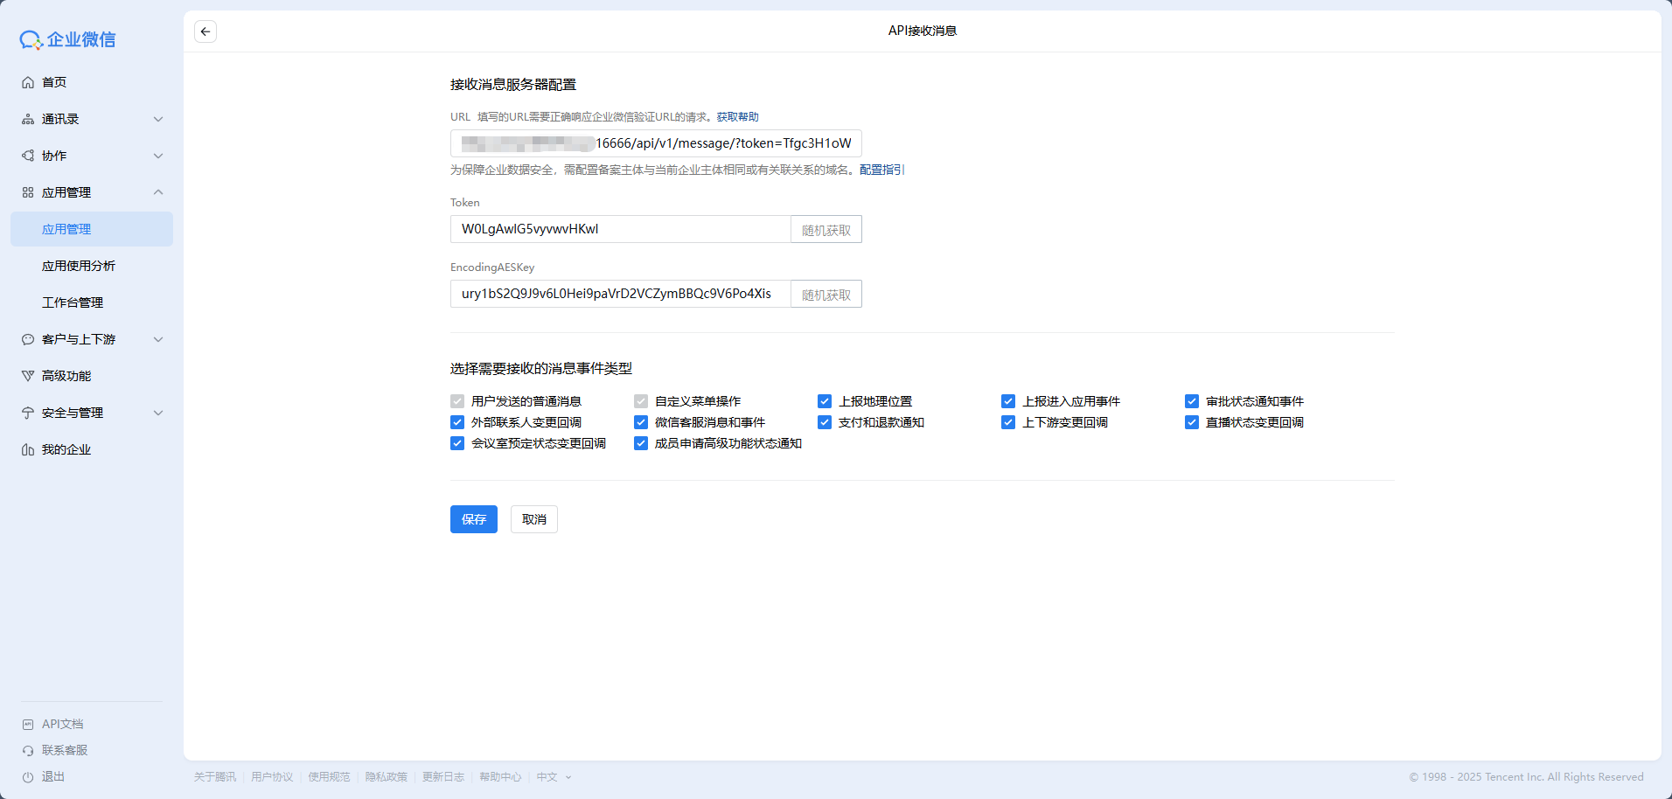The width and height of the screenshot is (1672, 799).
Task: Toggle the 审批状态通知事件 checkbox
Action: [x=1192, y=401]
